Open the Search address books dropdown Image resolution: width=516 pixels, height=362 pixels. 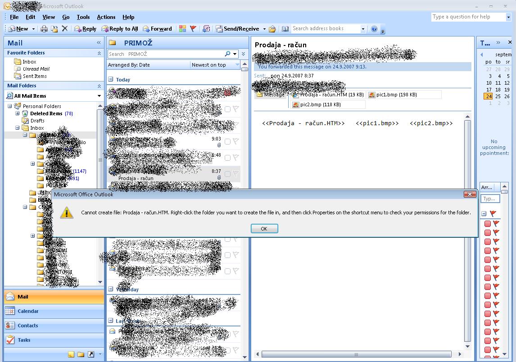point(363,29)
